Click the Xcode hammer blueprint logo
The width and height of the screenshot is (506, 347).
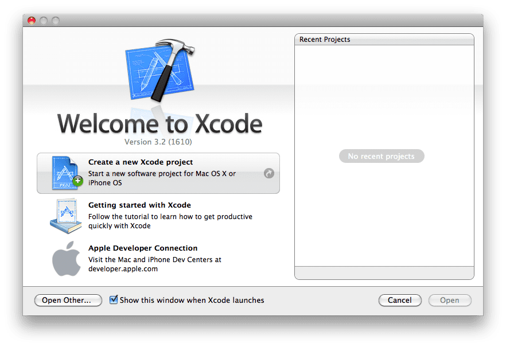160,71
